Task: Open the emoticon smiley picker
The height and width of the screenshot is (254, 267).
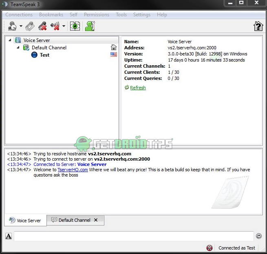Action: click(x=259, y=236)
